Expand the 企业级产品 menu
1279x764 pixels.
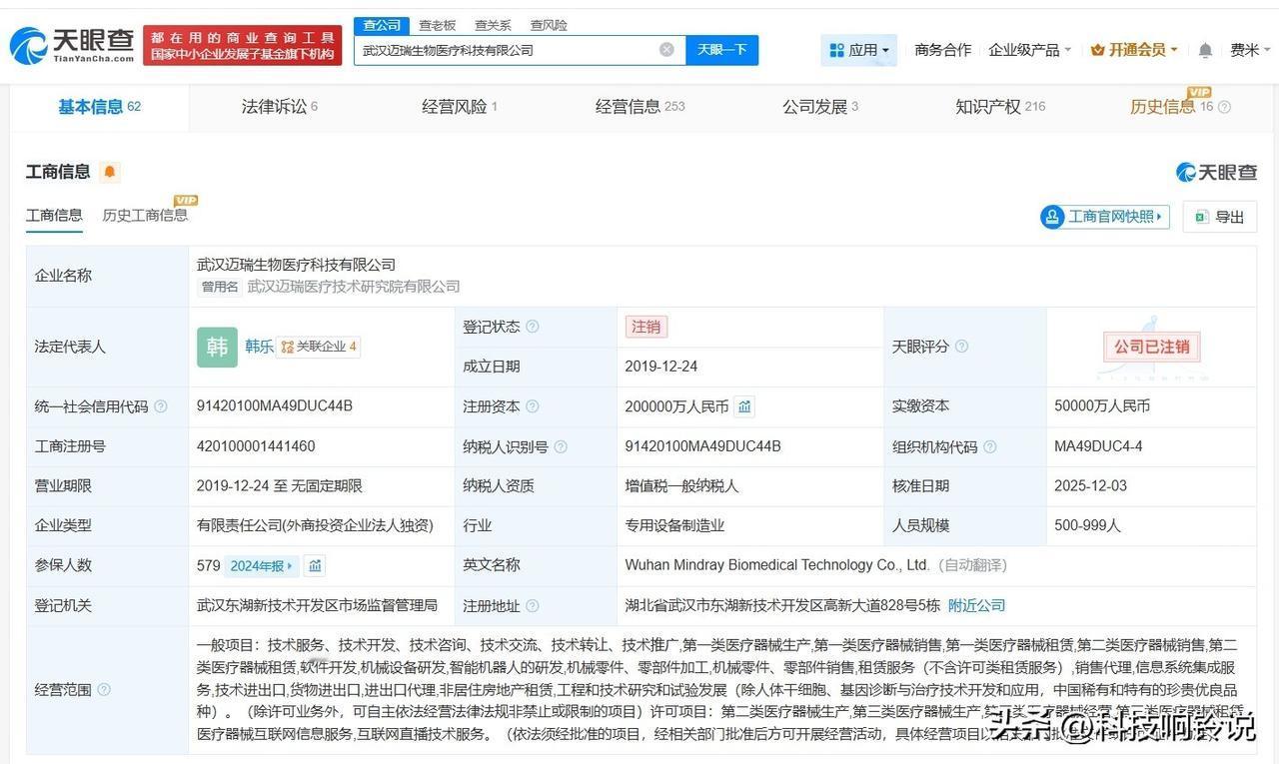click(1029, 50)
